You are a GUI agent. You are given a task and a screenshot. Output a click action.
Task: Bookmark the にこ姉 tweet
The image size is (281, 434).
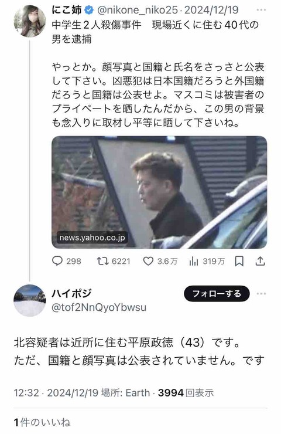coord(239,261)
